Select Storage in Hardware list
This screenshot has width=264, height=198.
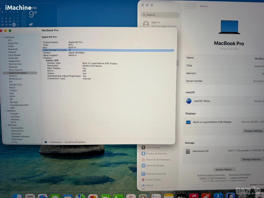[14, 102]
